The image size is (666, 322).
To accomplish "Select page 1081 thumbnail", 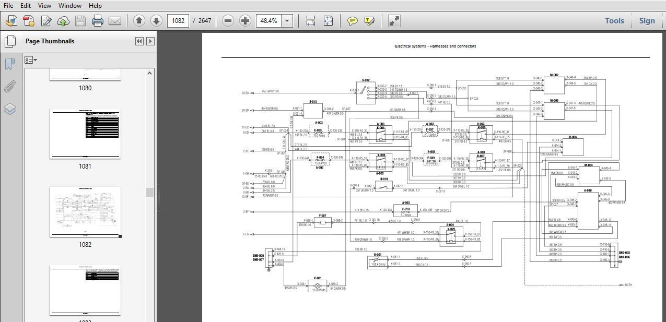I will [85, 134].
